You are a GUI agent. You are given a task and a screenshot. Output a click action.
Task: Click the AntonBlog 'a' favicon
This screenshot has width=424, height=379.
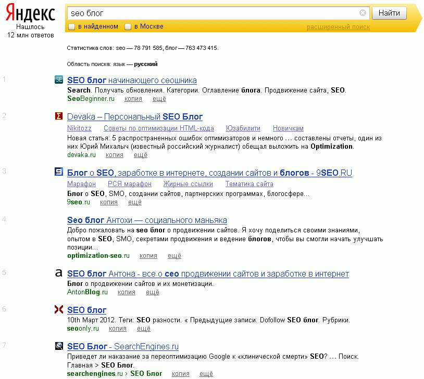click(x=59, y=273)
